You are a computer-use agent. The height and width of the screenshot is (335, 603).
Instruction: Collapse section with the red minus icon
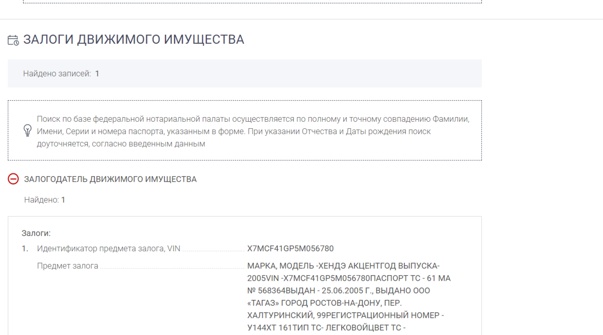[14, 179]
